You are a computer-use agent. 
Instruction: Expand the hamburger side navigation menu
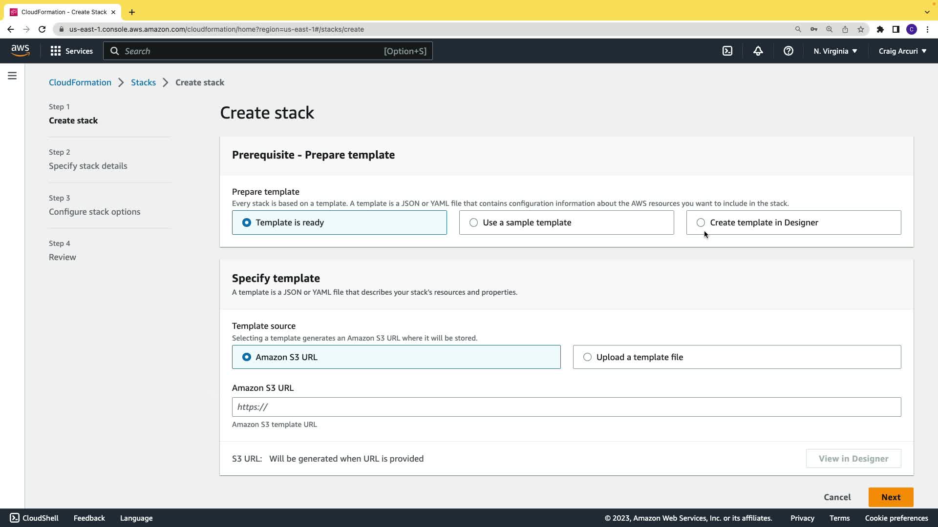(12, 76)
